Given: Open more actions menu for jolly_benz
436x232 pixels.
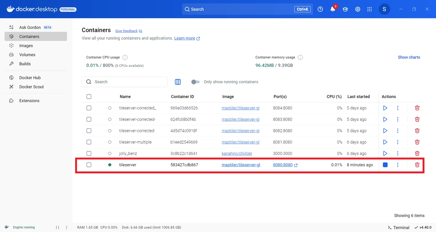Looking at the screenshot, I should tap(398, 153).
